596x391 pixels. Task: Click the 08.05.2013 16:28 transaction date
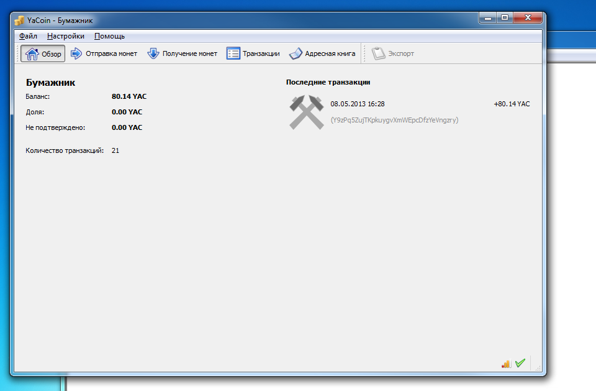[x=358, y=104]
